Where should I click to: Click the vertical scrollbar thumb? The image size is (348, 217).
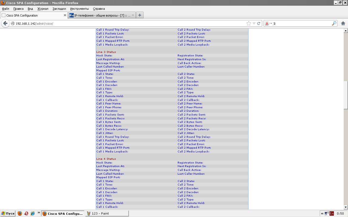[346, 95]
